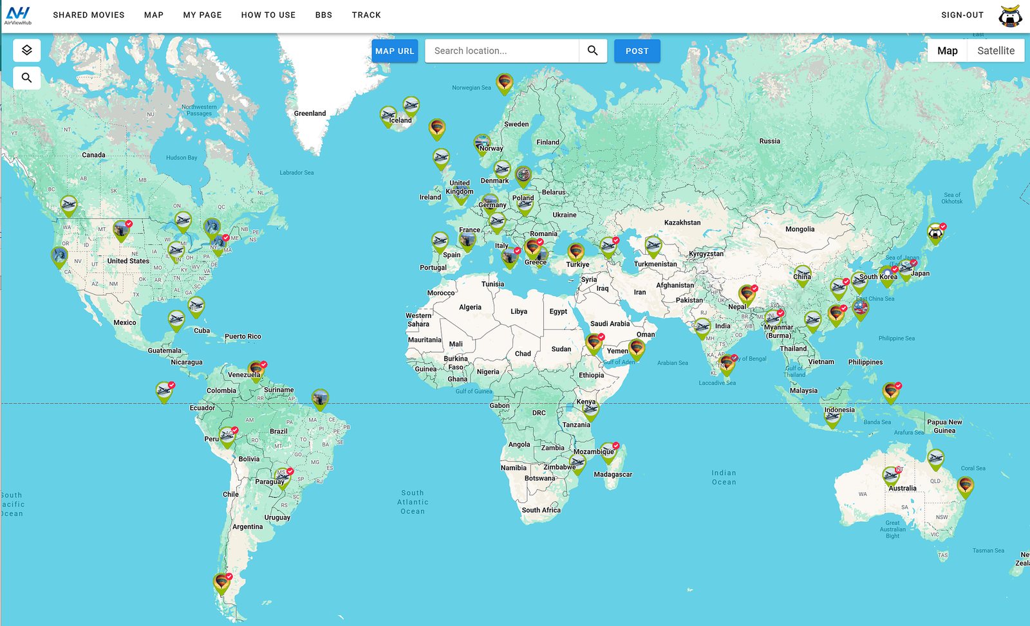
Task: Select airplane marker in Pacific west of Ecuador
Action: [164, 392]
